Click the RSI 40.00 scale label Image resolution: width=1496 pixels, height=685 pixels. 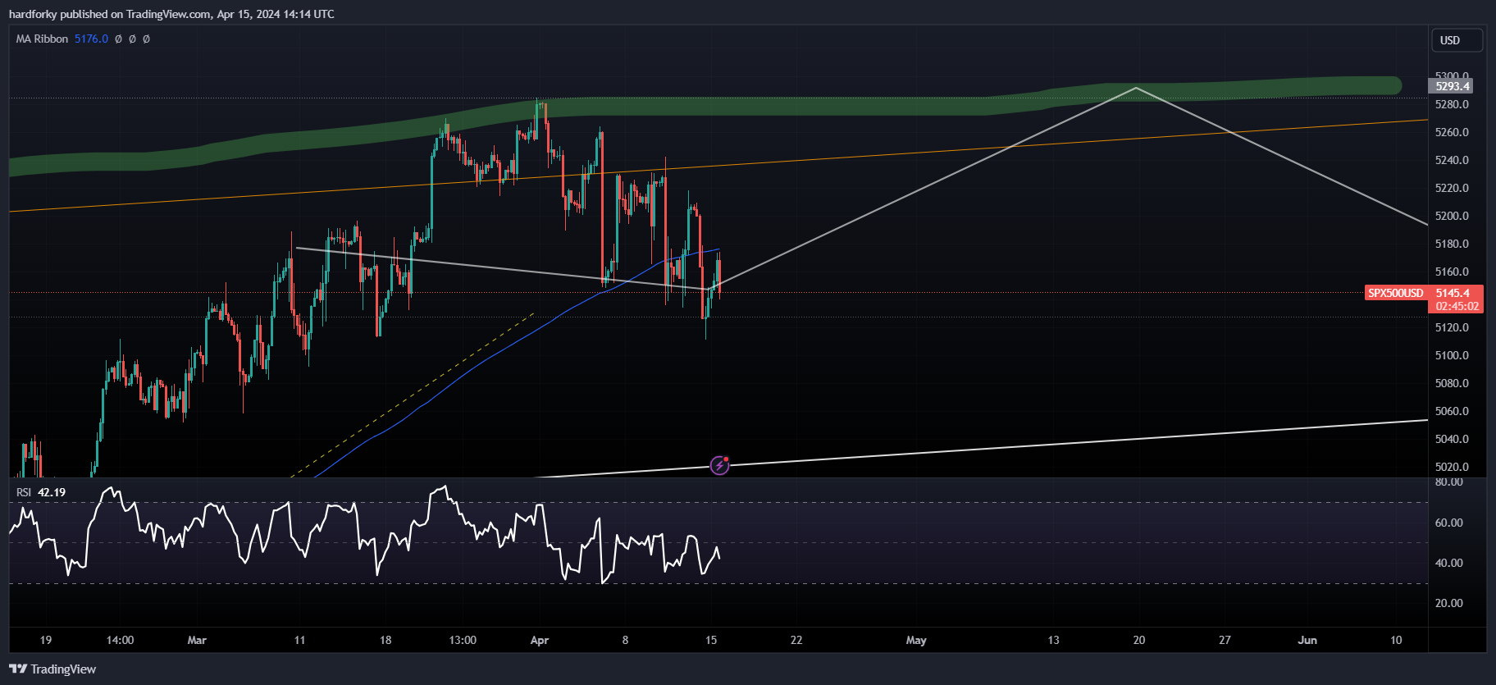tap(1448, 563)
